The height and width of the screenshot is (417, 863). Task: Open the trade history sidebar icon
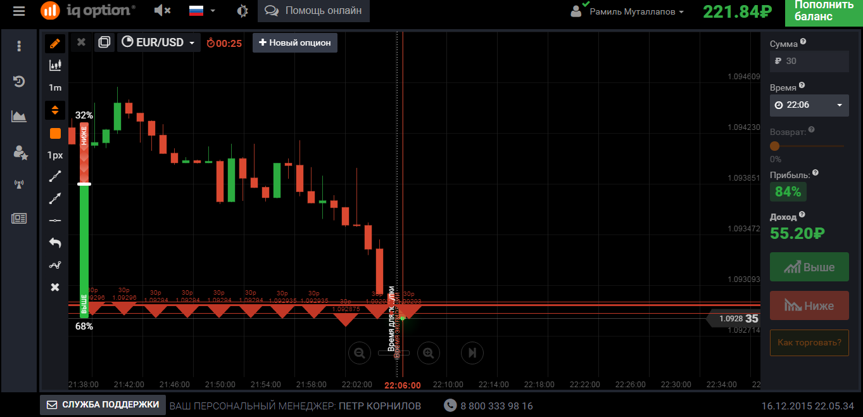point(20,81)
